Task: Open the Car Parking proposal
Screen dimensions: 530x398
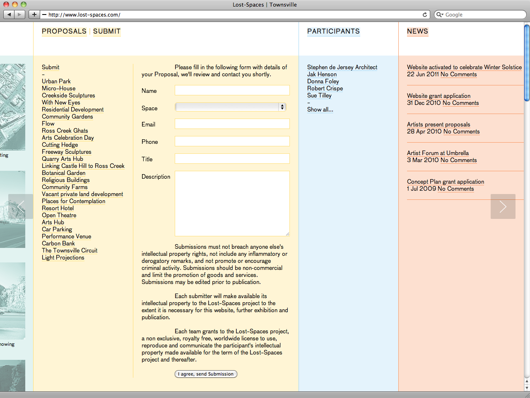Action: 57,229
